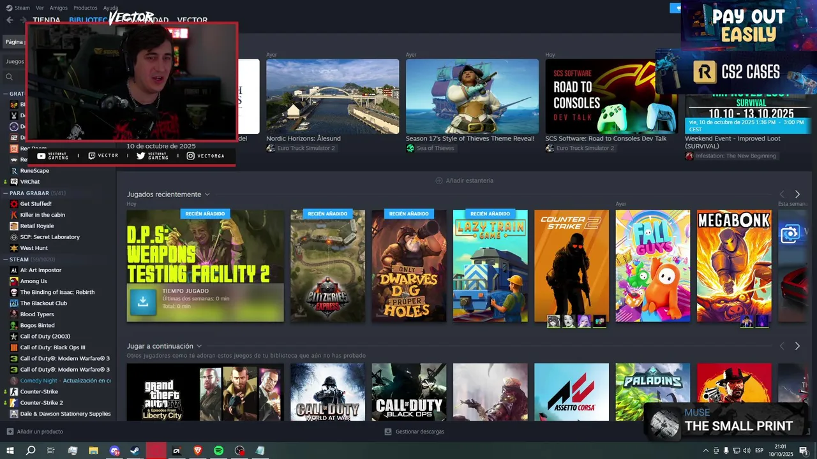Viewport: 817px width, 459px height.
Task: Select the Counter-Strike 2 game card
Action: click(571, 266)
